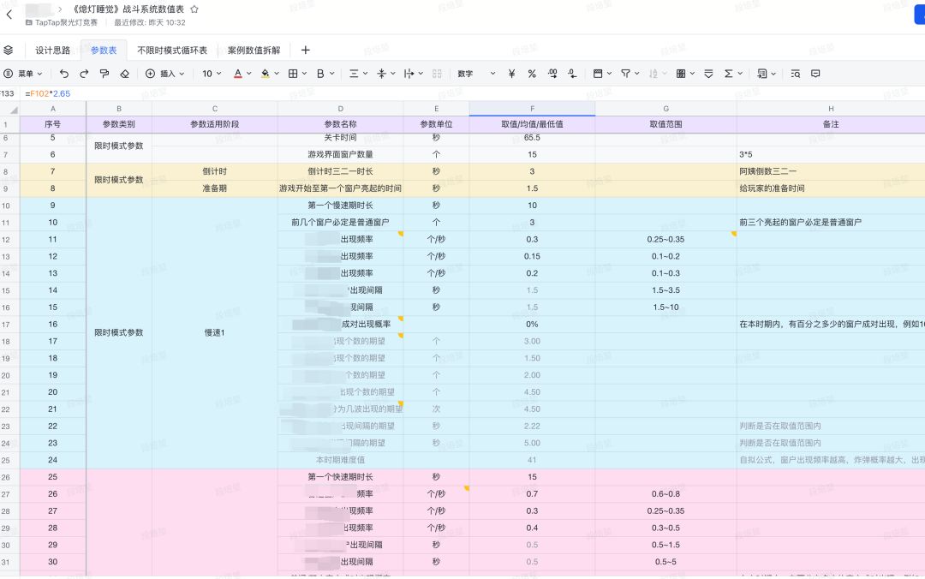Open the 数字 number format dropdown
The image size is (925, 579).
point(476,74)
